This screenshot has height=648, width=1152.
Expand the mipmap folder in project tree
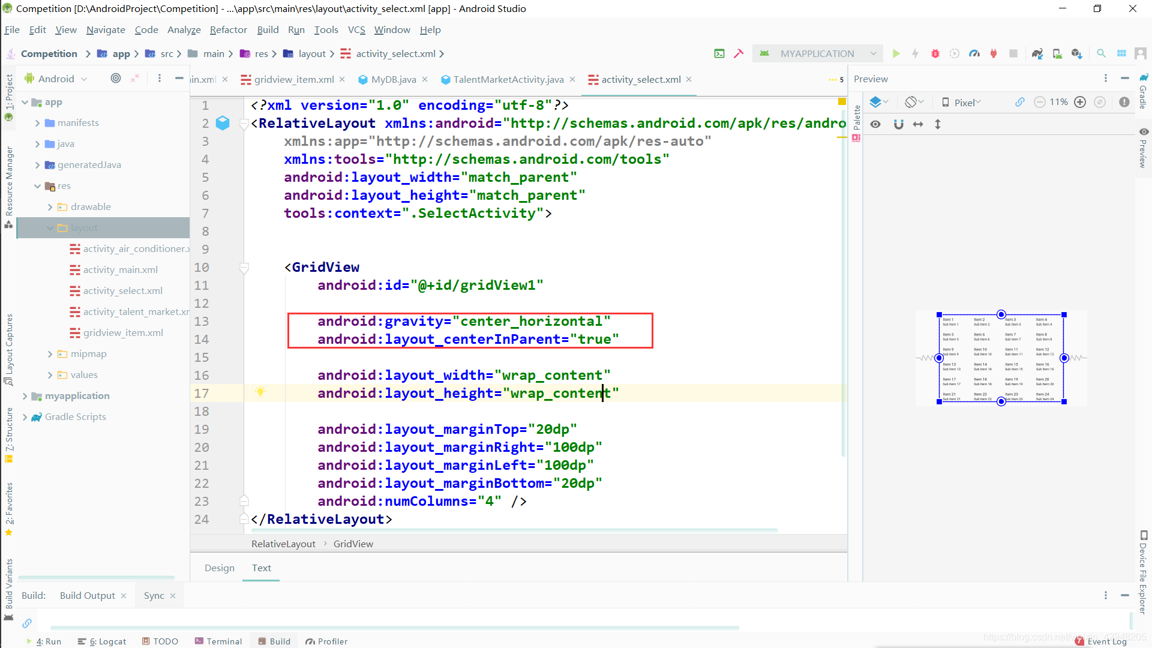[50, 354]
